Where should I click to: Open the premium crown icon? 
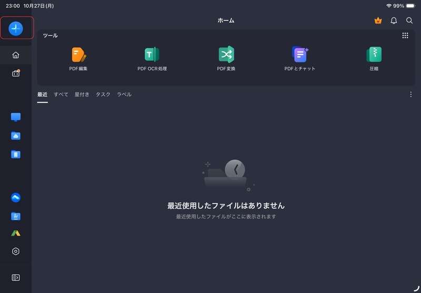click(x=378, y=21)
